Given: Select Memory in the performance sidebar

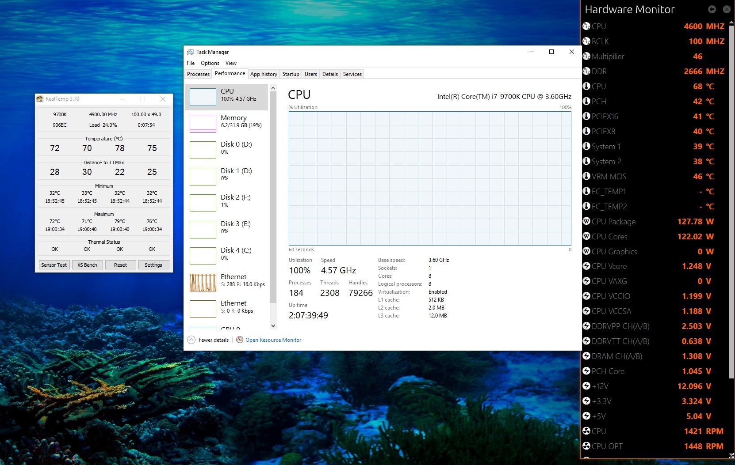Looking at the screenshot, I should (x=227, y=123).
